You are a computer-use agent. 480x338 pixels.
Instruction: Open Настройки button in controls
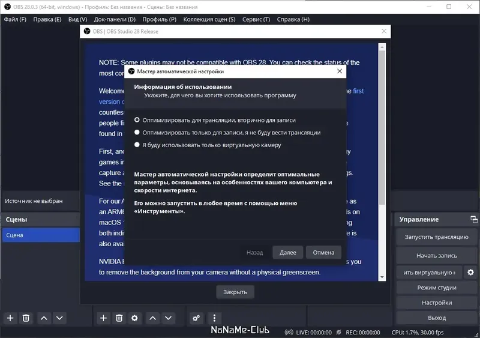(x=437, y=303)
